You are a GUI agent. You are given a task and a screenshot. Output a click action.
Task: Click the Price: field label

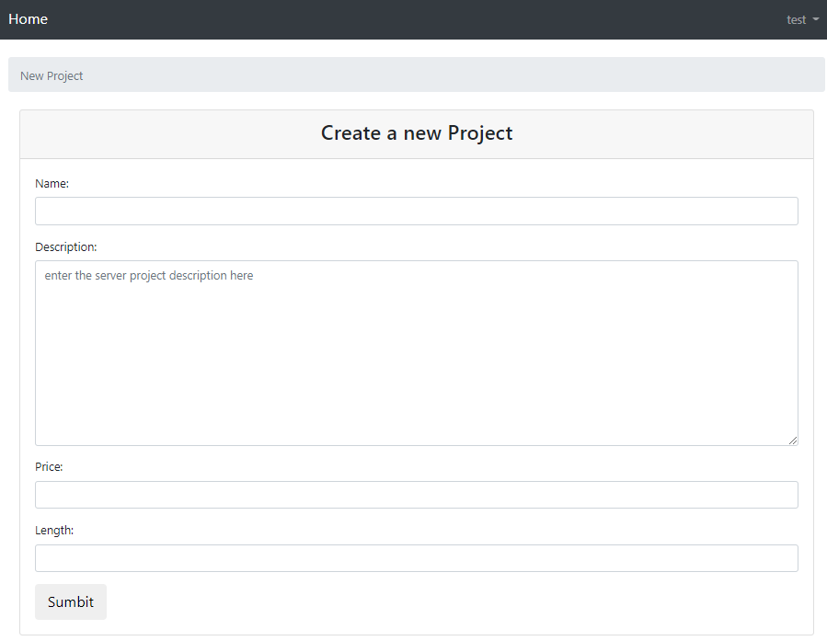[49, 467]
